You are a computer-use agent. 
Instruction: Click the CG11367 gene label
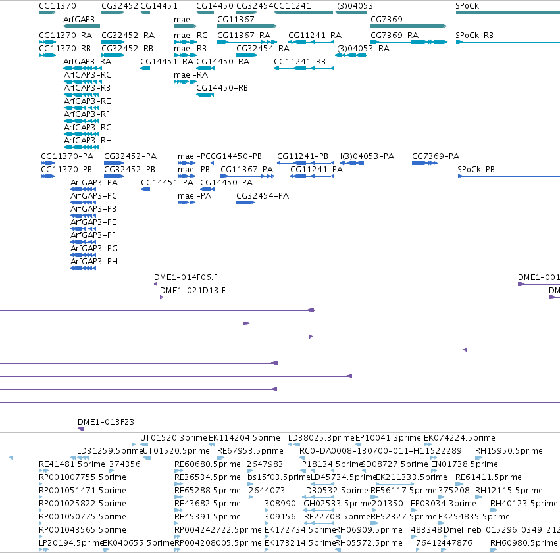[236, 20]
